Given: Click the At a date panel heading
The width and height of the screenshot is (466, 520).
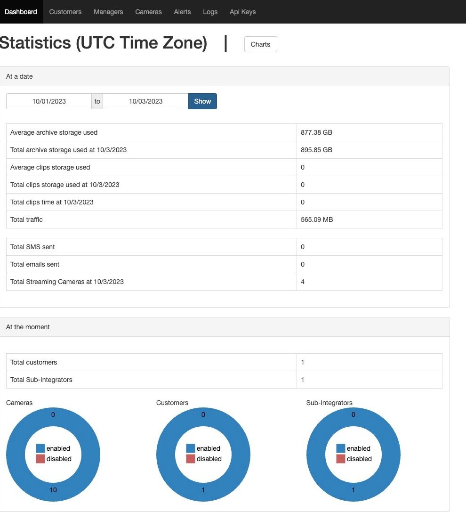Looking at the screenshot, I should 19,76.
